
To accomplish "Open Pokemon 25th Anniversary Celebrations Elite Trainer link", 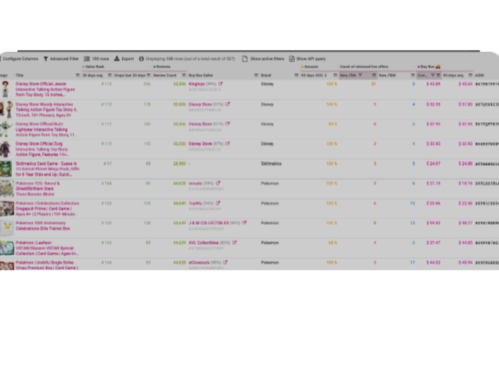I will click(42, 226).
